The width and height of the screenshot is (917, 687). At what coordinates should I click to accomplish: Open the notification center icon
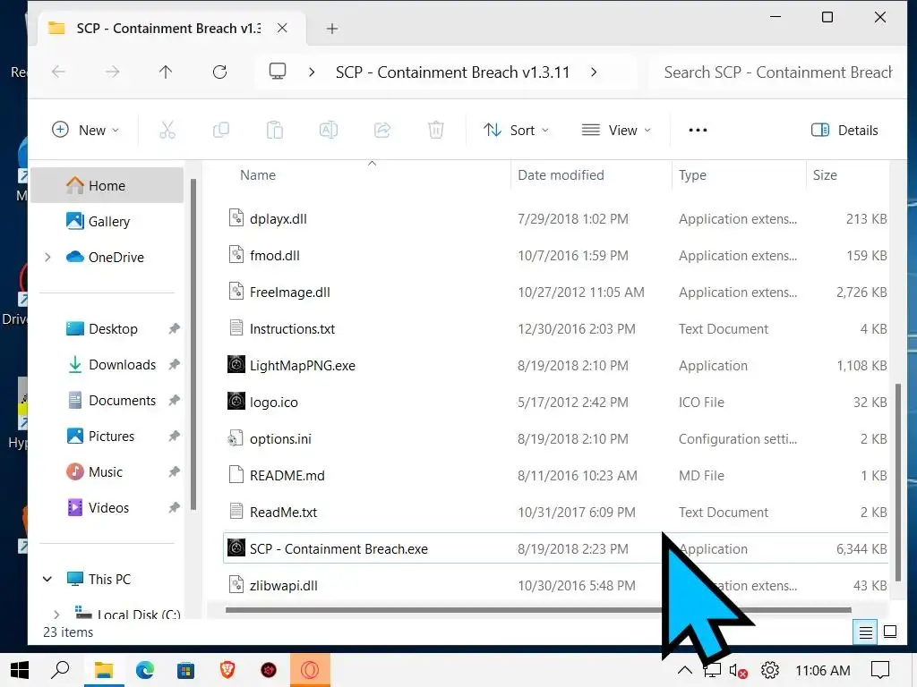tap(880, 670)
